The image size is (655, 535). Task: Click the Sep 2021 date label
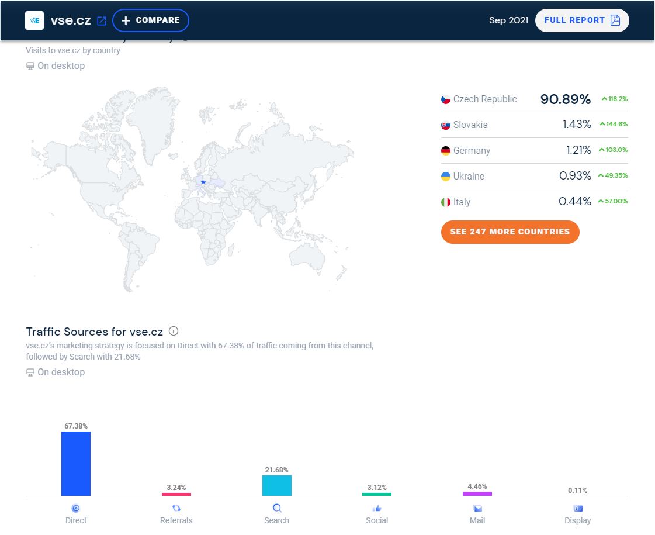point(508,20)
